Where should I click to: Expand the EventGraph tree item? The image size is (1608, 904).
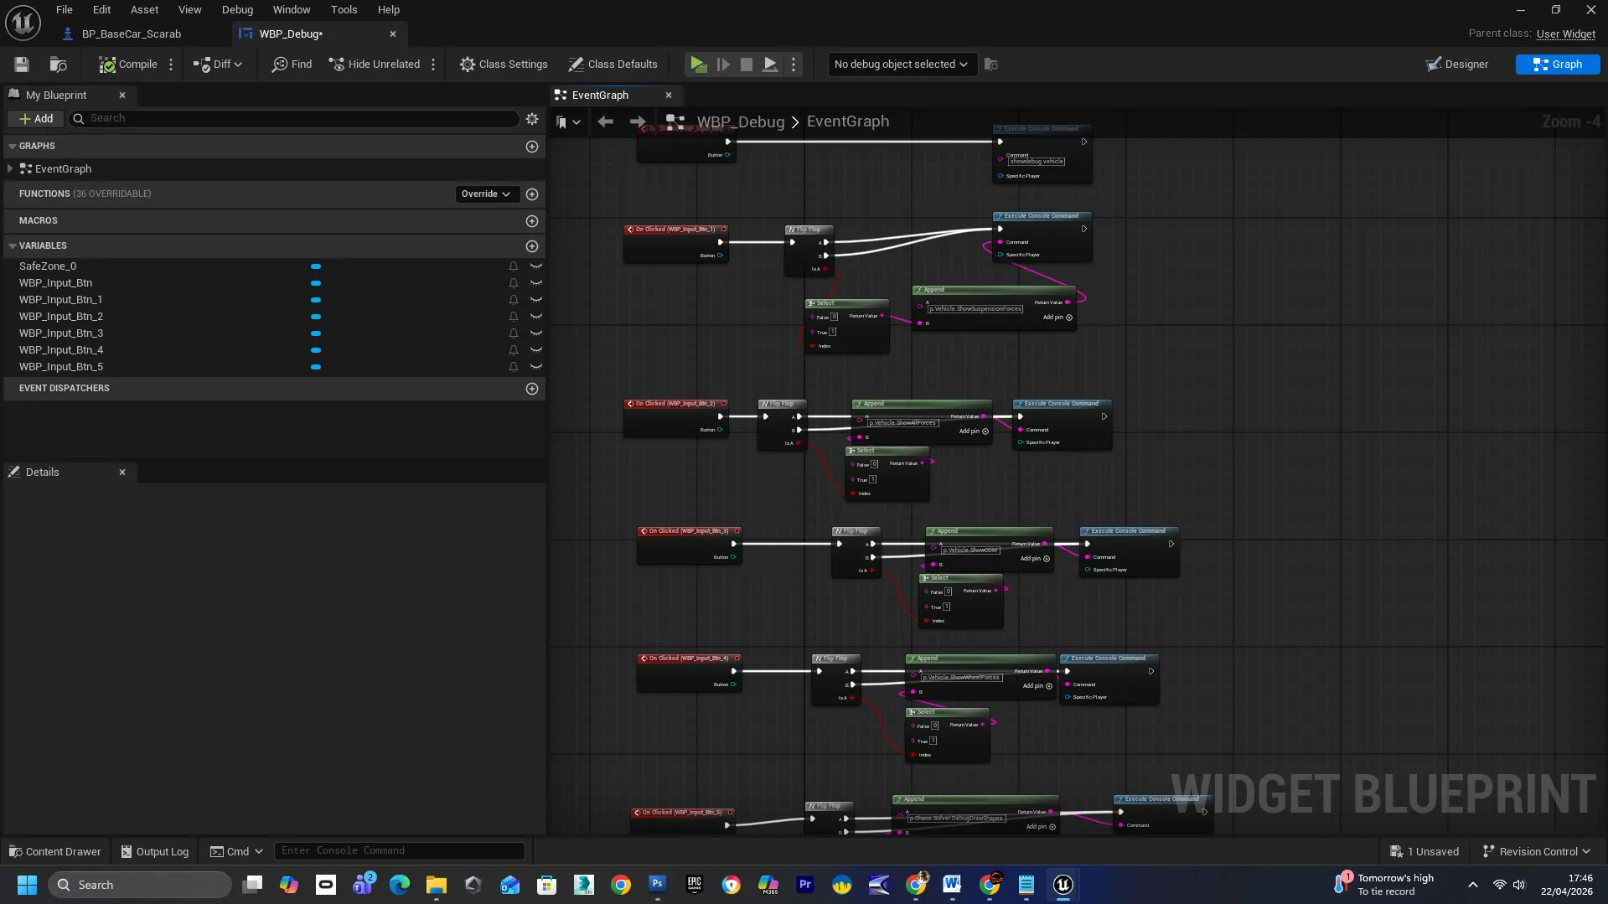[x=10, y=169]
